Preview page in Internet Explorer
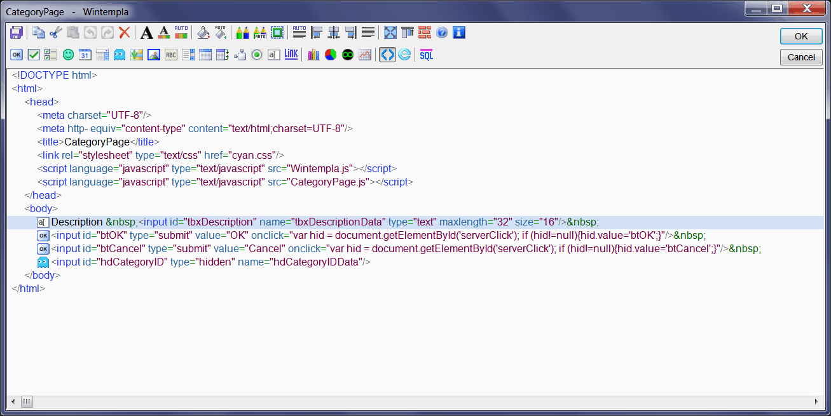 [404, 55]
